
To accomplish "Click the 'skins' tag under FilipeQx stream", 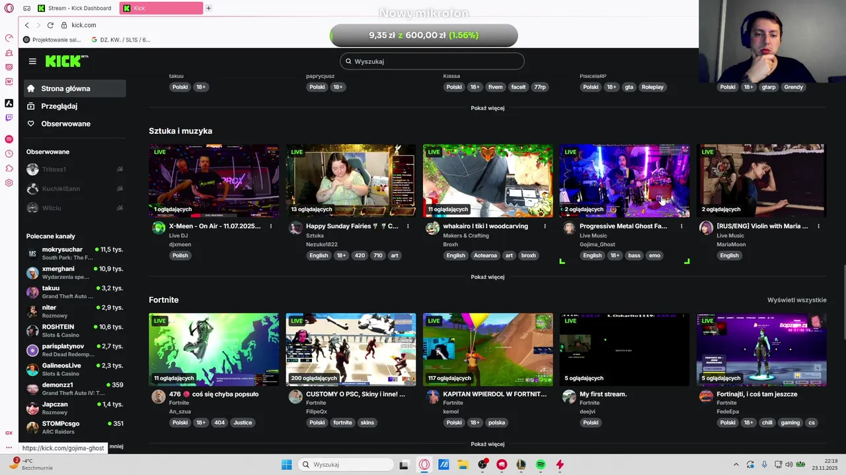I will pos(367,423).
